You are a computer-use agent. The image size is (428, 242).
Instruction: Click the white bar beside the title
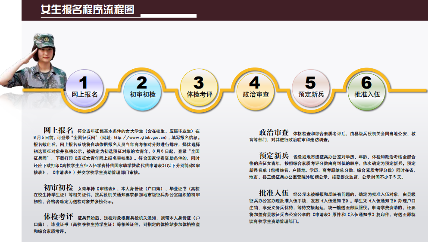169,15
